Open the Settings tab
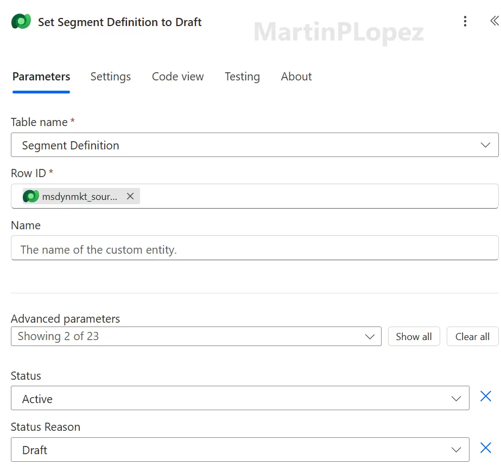The image size is (501, 471). pyautogui.click(x=111, y=77)
